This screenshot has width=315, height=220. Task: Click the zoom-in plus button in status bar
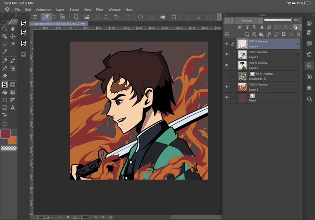click(x=61, y=217)
